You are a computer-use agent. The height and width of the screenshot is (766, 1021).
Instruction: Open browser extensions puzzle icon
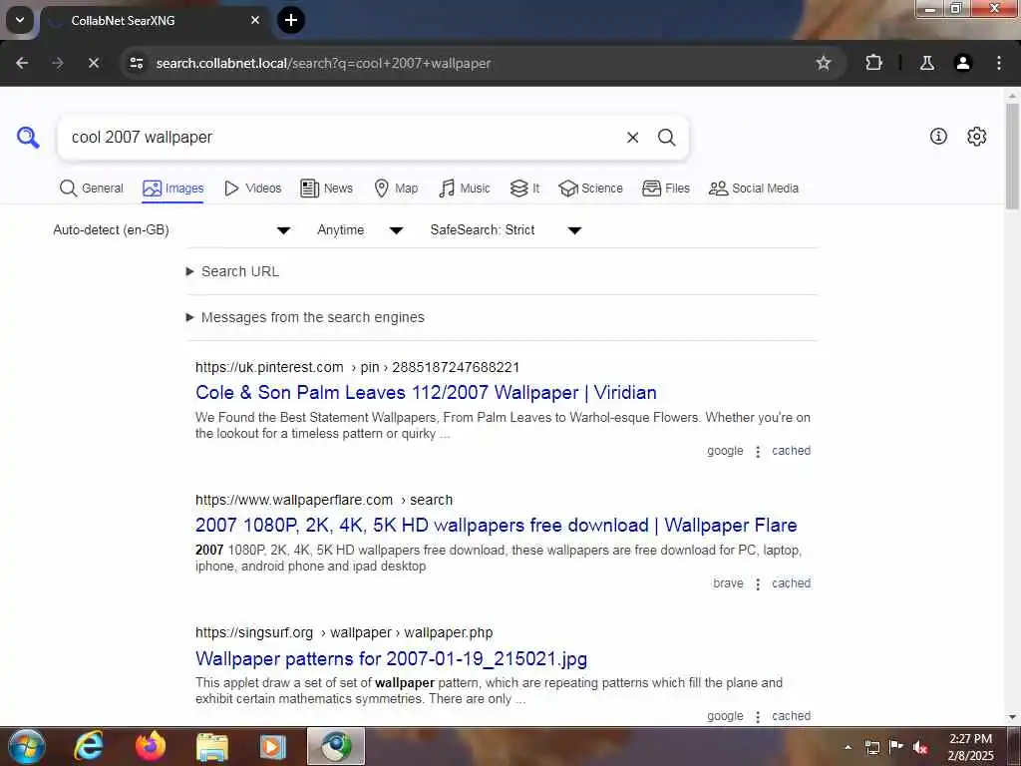[873, 63]
